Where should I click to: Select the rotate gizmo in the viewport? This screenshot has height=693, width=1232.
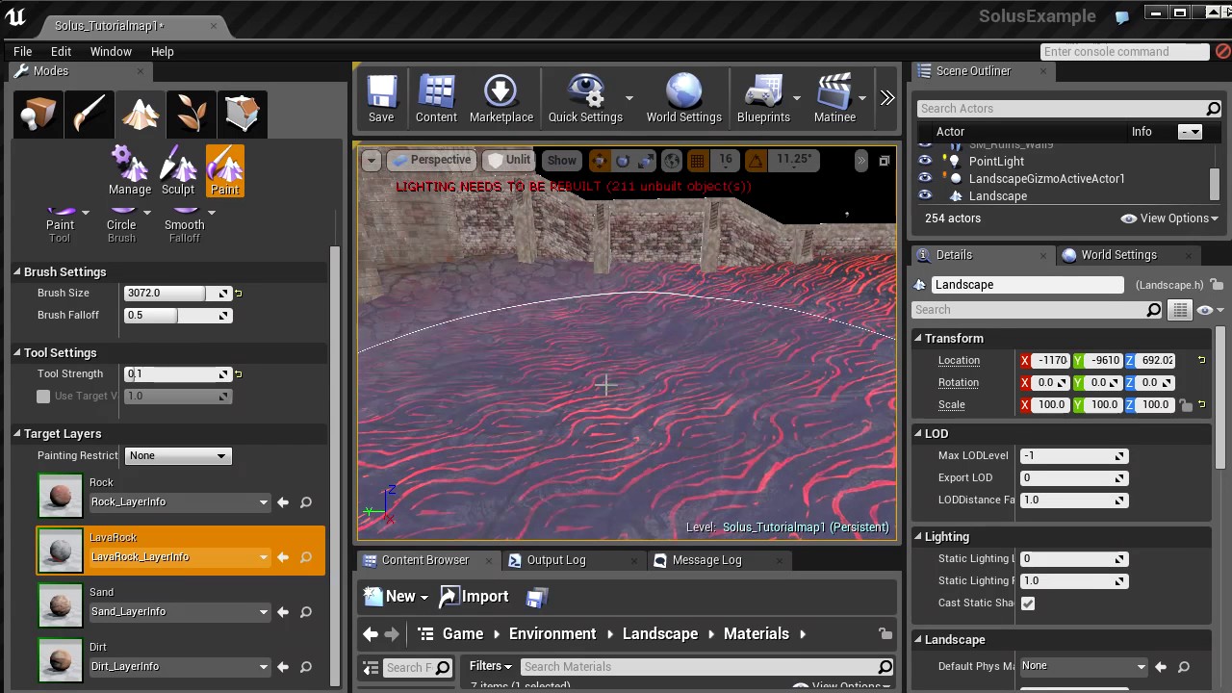tap(623, 161)
